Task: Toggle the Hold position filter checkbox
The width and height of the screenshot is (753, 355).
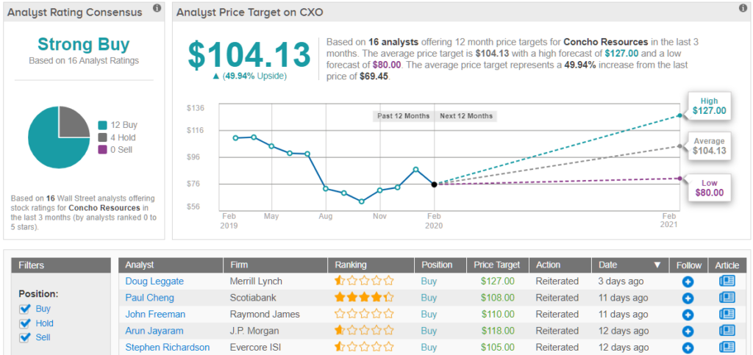Action: click(26, 323)
